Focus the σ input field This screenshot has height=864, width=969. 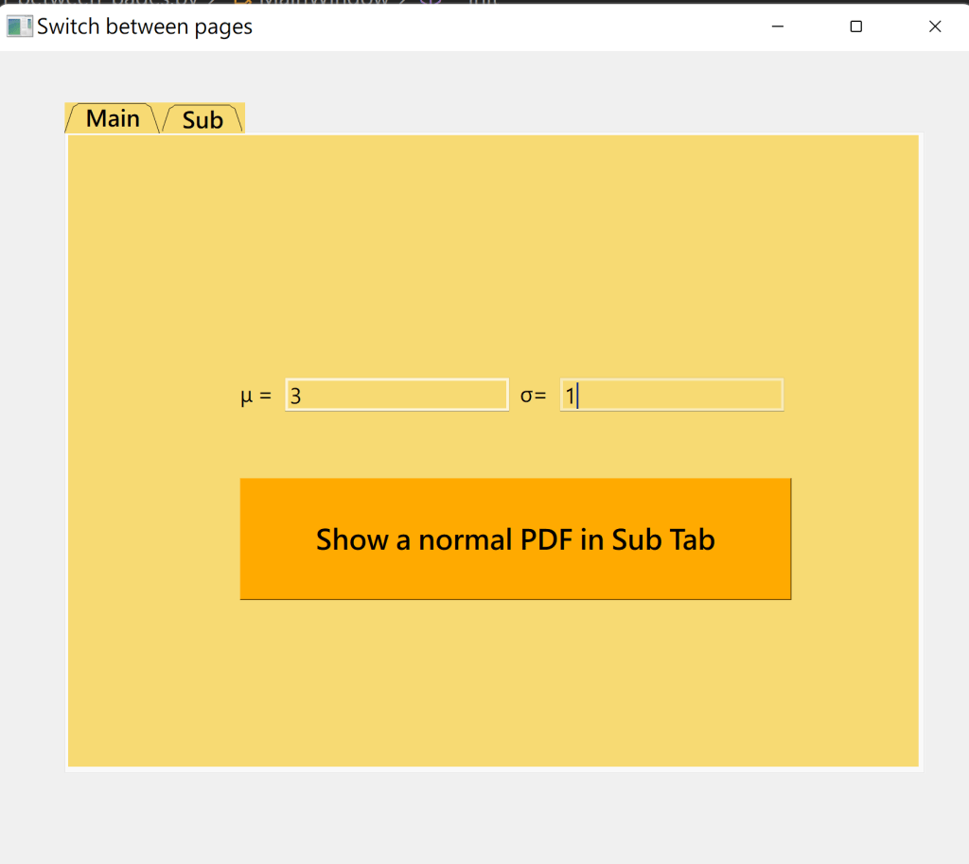point(672,396)
